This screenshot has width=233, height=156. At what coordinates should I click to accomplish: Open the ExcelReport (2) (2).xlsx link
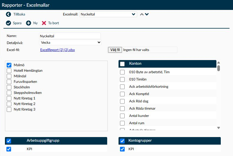(x=57, y=50)
